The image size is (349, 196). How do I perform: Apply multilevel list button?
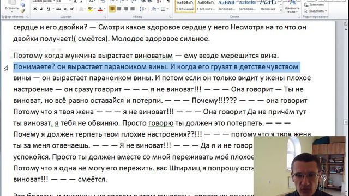coord(133,2)
